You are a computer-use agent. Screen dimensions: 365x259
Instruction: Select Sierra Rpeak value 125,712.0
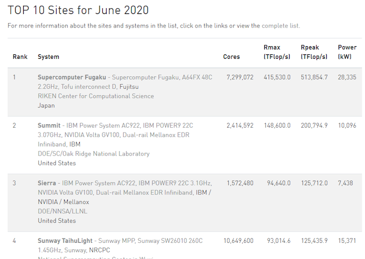[x=314, y=183]
